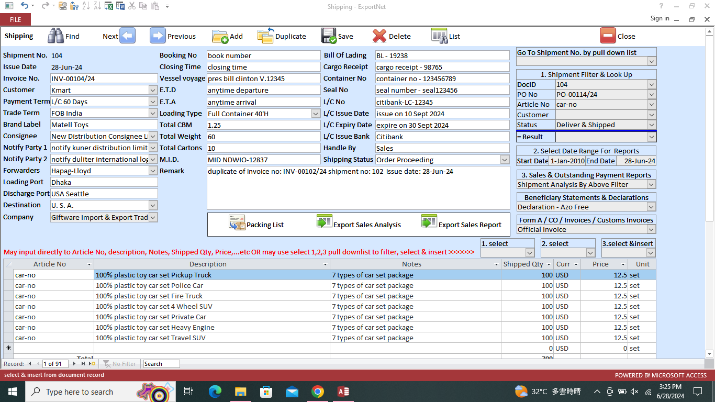Click the Windows Start button
This screenshot has height=402, width=715.
tap(12, 392)
